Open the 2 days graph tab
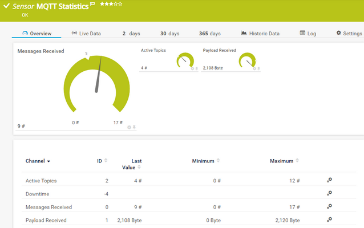Screen dimensions: 364x228 pos(131,34)
